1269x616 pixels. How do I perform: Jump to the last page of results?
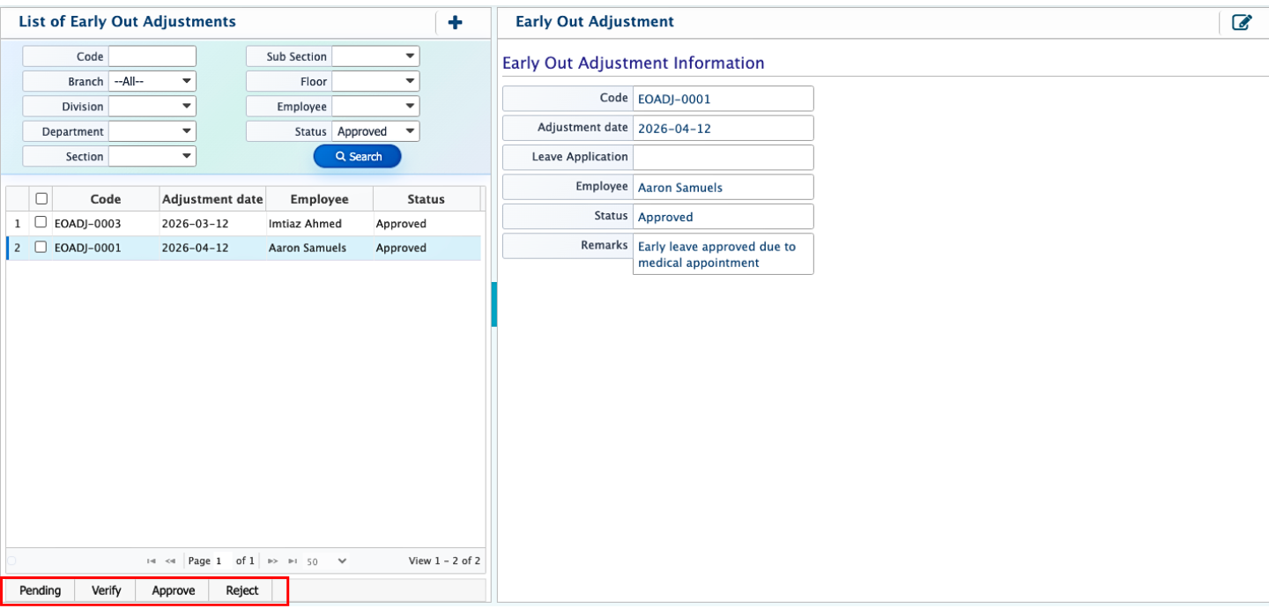pyautogui.click(x=292, y=561)
